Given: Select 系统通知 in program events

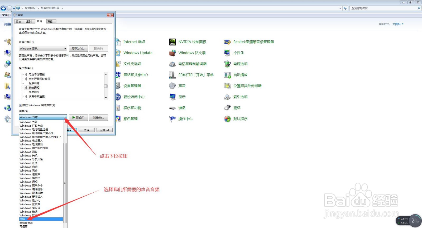Looking at the screenshot, I should [34, 88].
